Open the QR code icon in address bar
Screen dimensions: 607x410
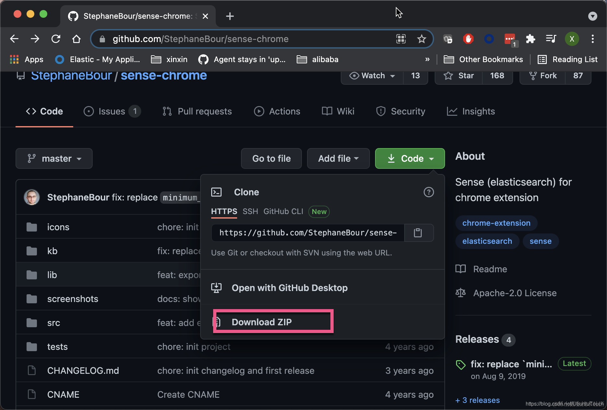[x=401, y=39]
